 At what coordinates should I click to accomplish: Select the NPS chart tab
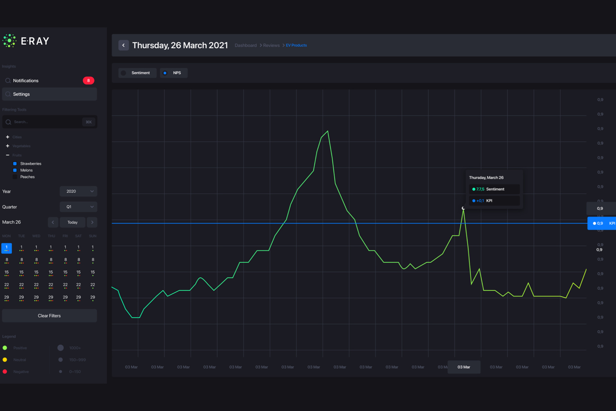173,73
